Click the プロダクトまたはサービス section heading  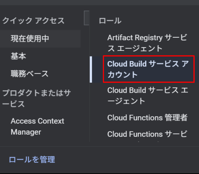36,98
